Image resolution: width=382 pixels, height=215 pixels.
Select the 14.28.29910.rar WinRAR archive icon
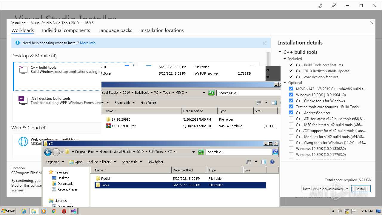(x=109, y=126)
